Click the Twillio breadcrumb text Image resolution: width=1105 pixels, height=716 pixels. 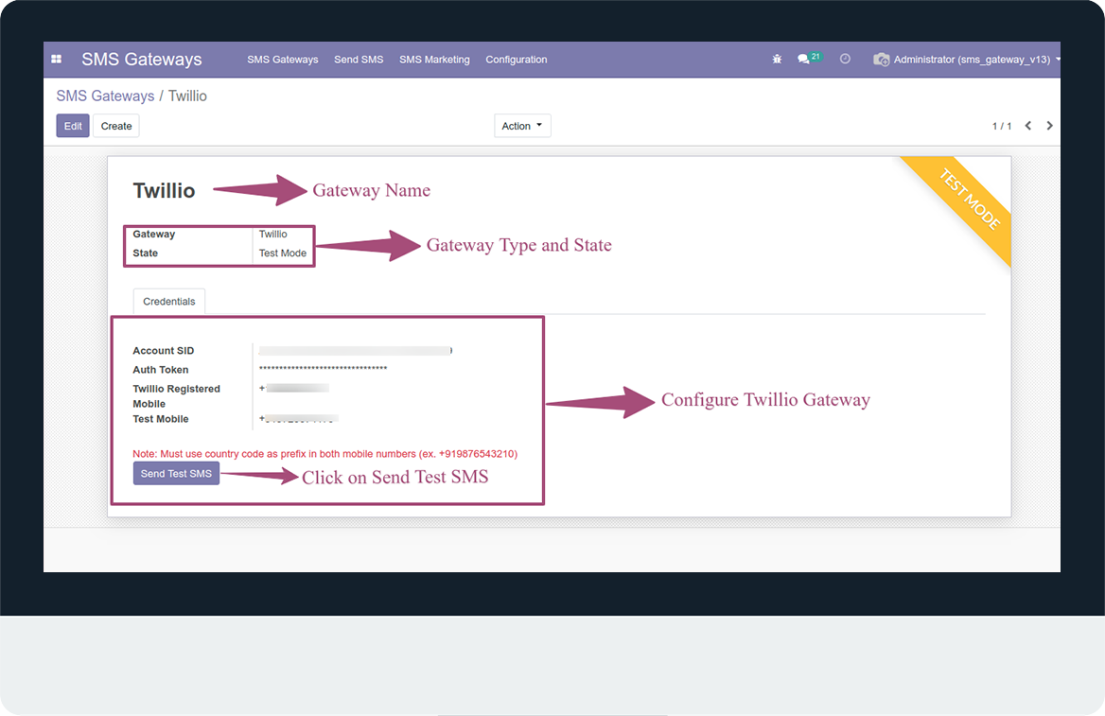point(187,96)
